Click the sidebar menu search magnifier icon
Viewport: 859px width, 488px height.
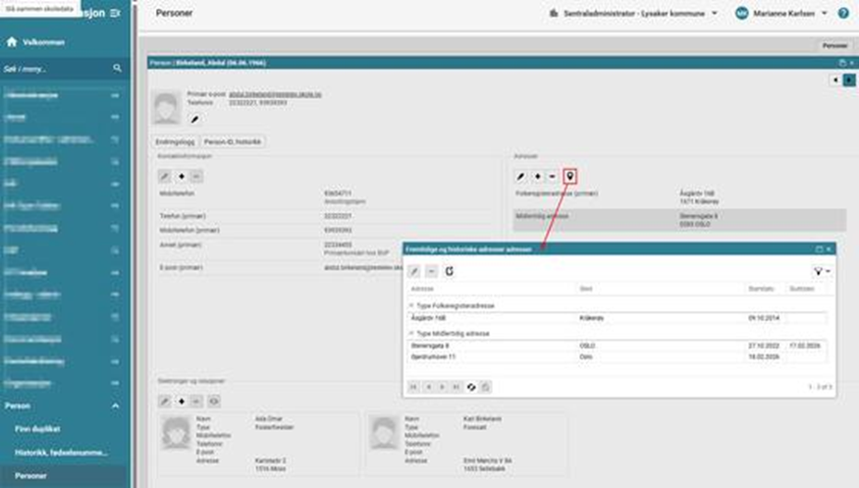tap(117, 69)
